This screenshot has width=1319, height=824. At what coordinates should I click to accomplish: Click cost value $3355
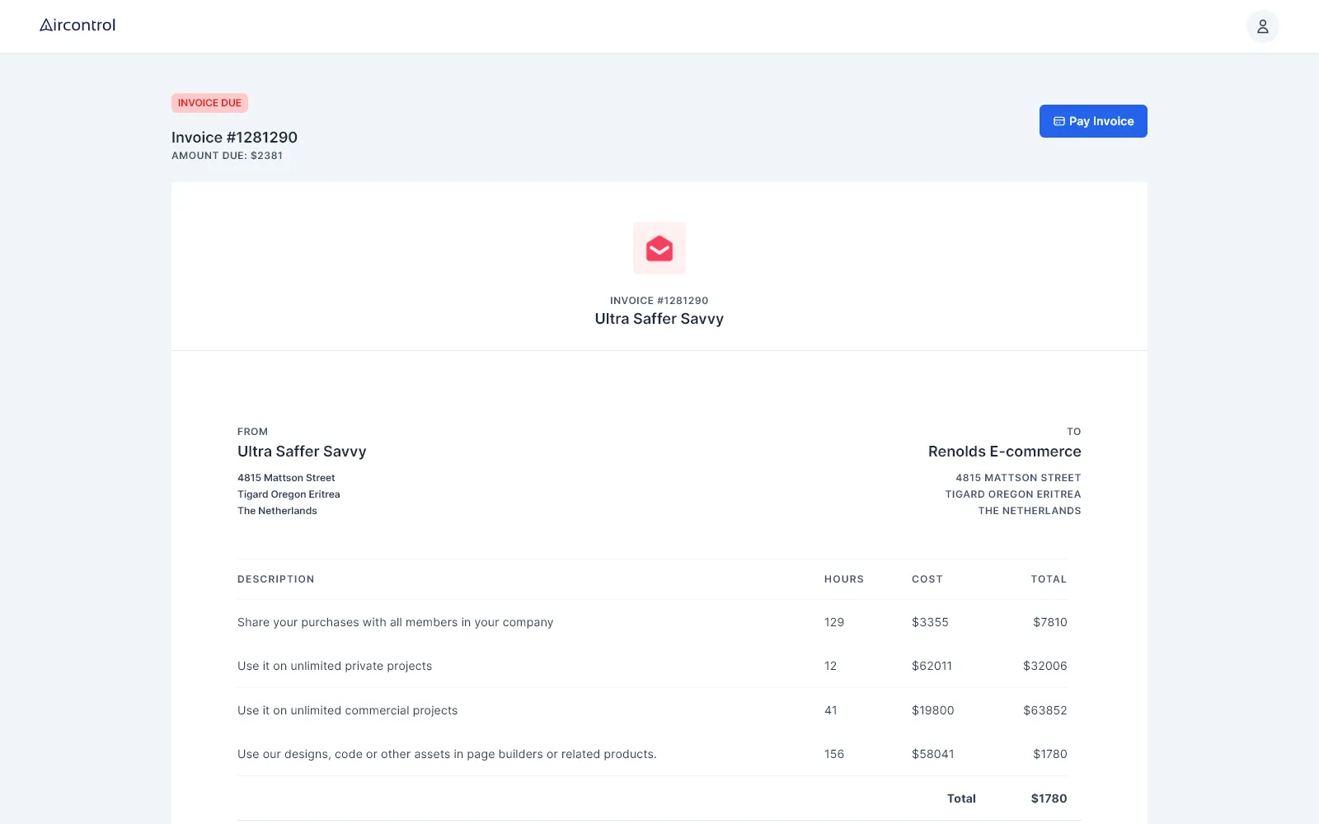[930, 622]
